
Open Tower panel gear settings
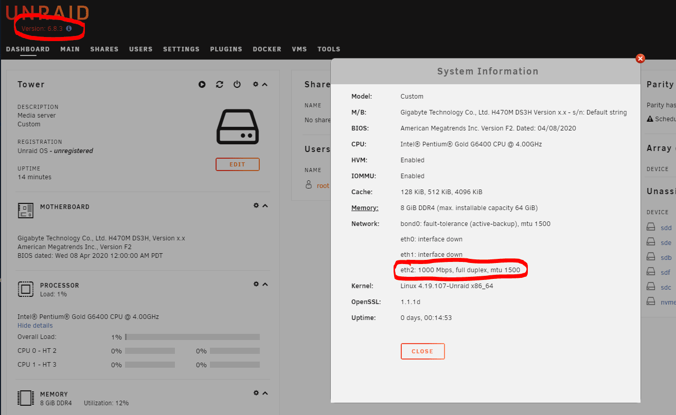click(x=256, y=84)
